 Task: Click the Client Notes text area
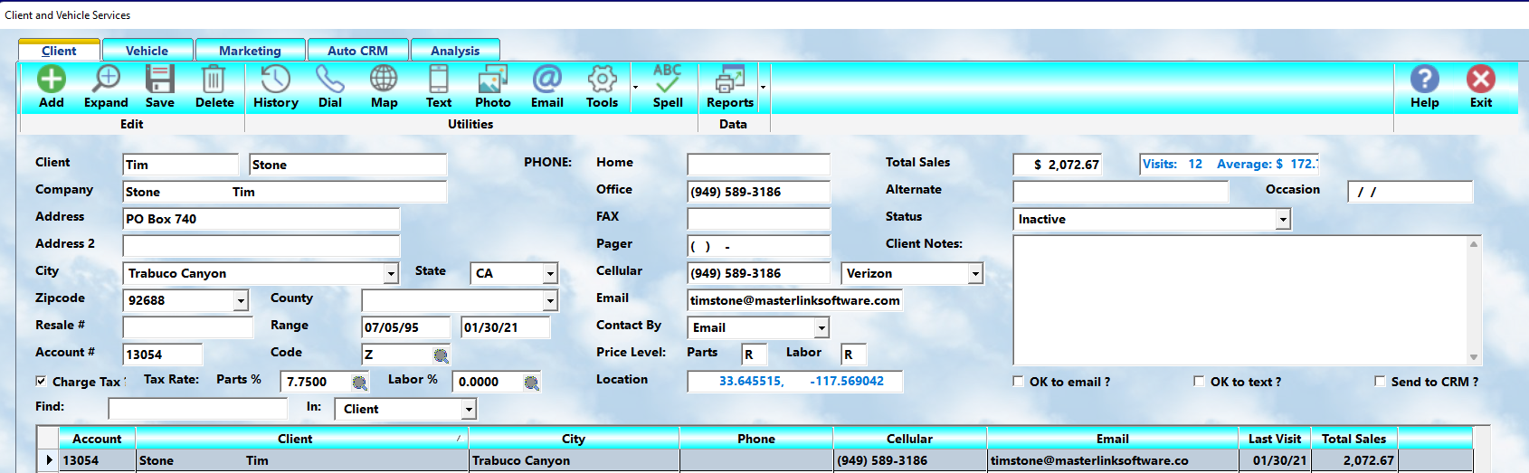[1240, 300]
